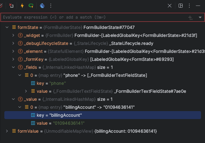
Task: Collapse the formState variable node
Action: (7, 27)
